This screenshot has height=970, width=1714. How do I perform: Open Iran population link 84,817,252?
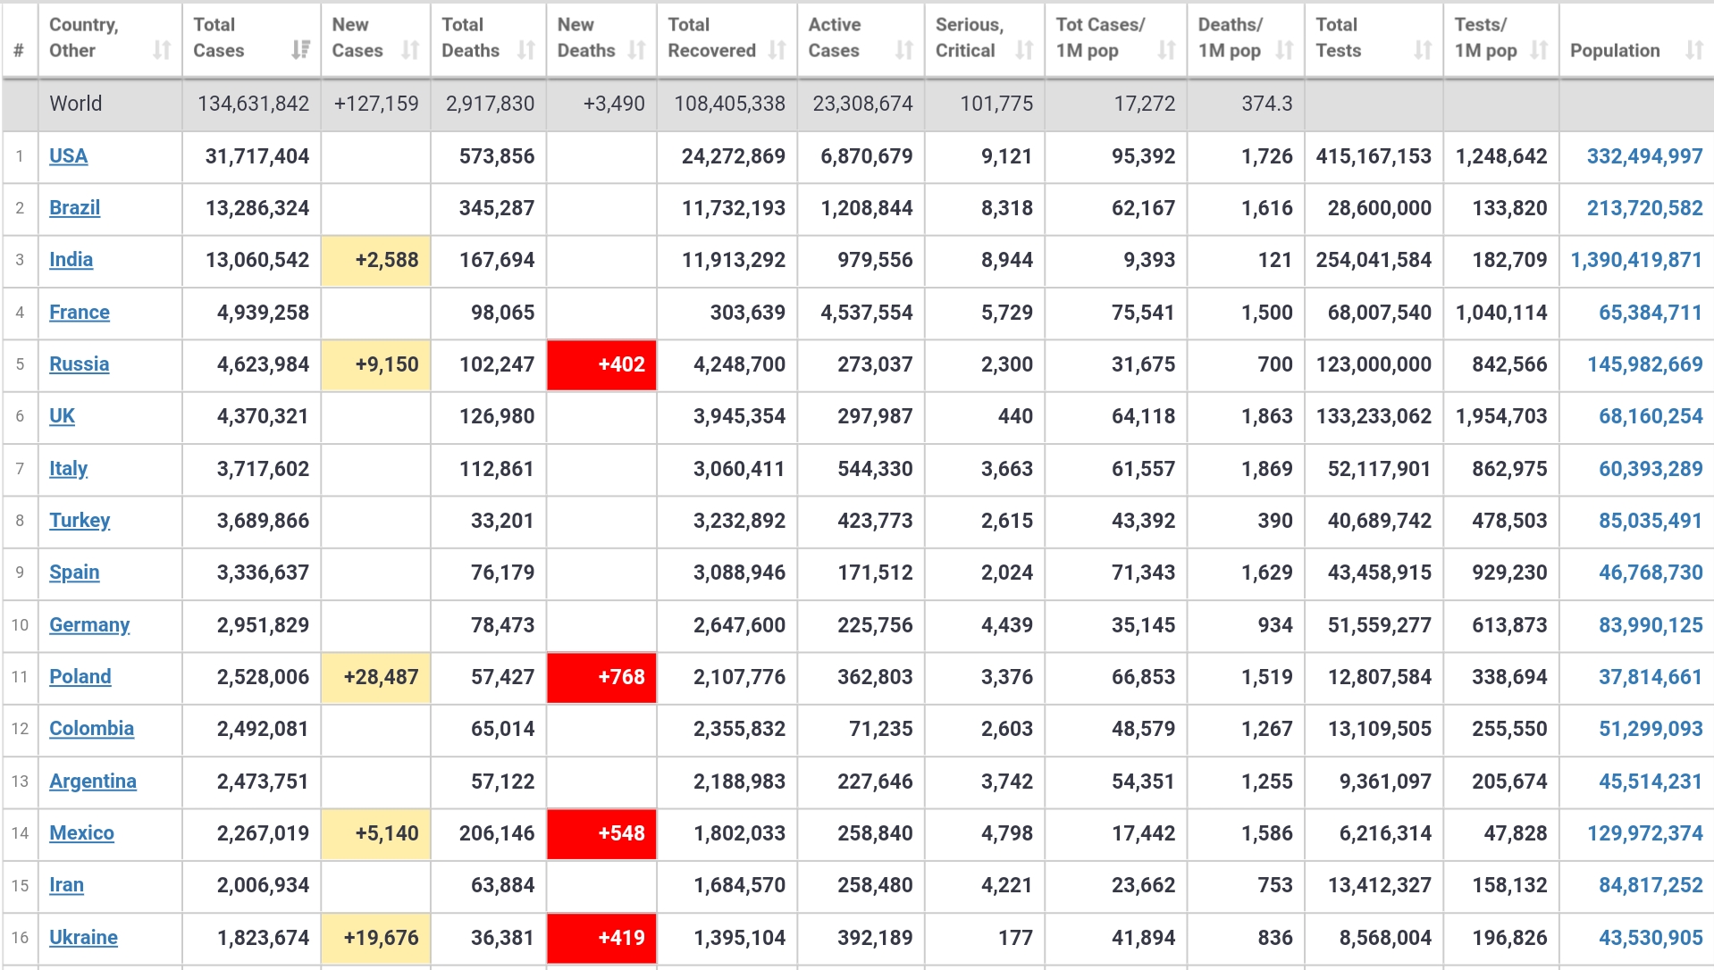1651,885
